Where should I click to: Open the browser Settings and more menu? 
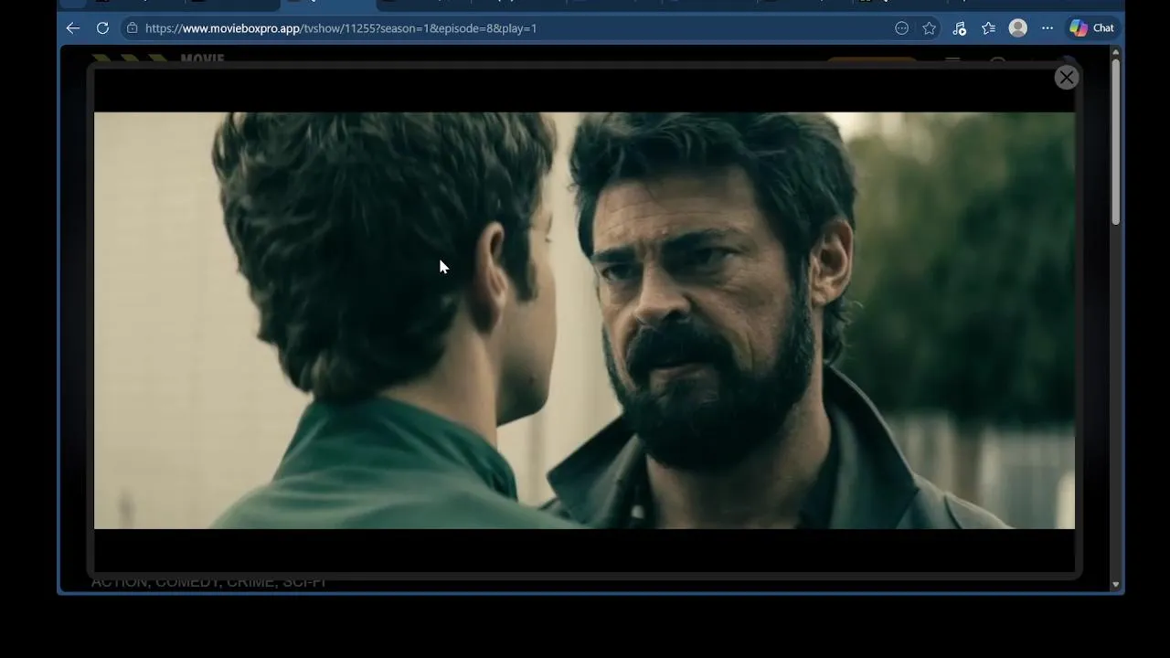1048,28
